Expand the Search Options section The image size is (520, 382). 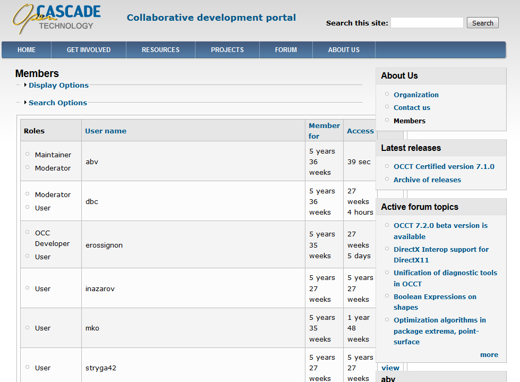click(57, 103)
